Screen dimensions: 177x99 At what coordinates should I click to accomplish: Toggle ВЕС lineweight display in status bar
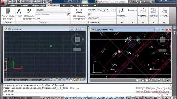pyautogui.click(x=128, y=98)
